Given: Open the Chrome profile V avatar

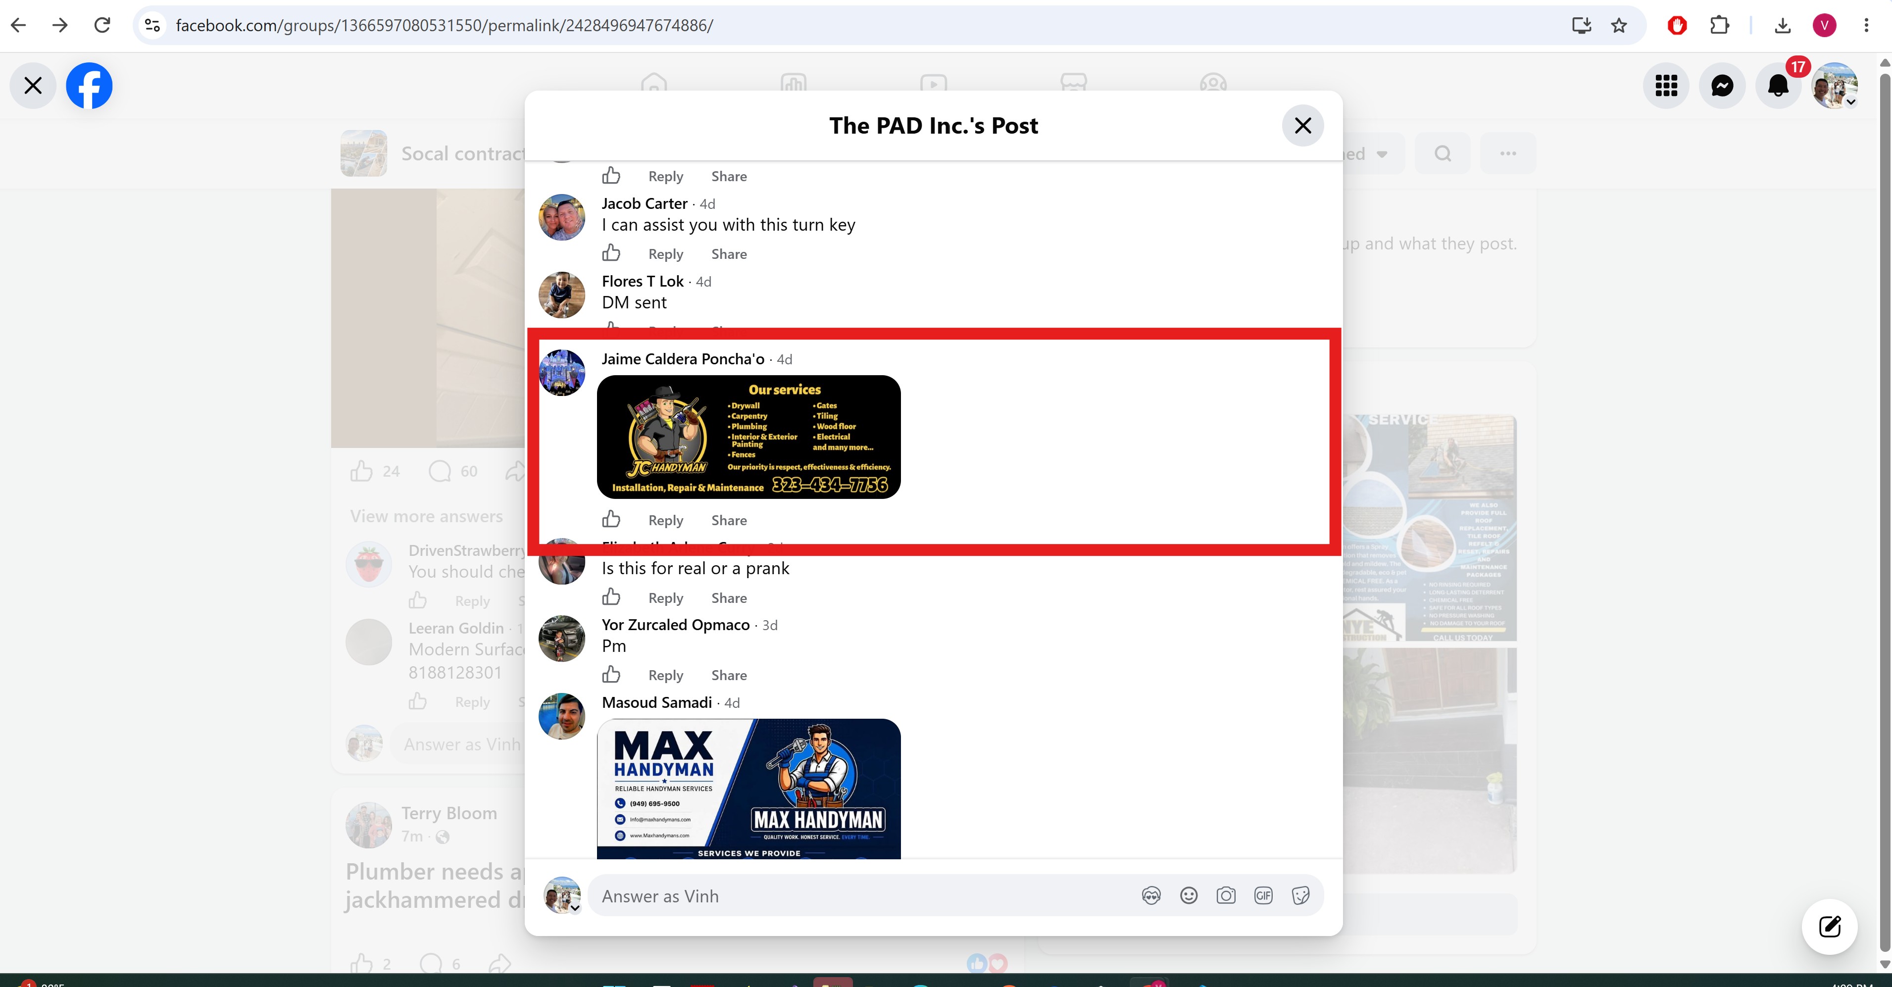Looking at the screenshot, I should 1825,25.
